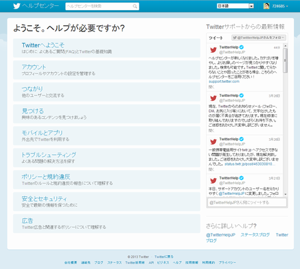Image resolution: width=300 pixels, height=269 pixels.
Task: Open the 日本語 language dropdown
Action: coord(235,6)
